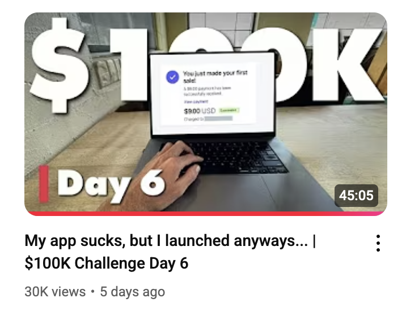Open the three-dot more options menu
The image size is (406, 311).
tap(378, 243)
